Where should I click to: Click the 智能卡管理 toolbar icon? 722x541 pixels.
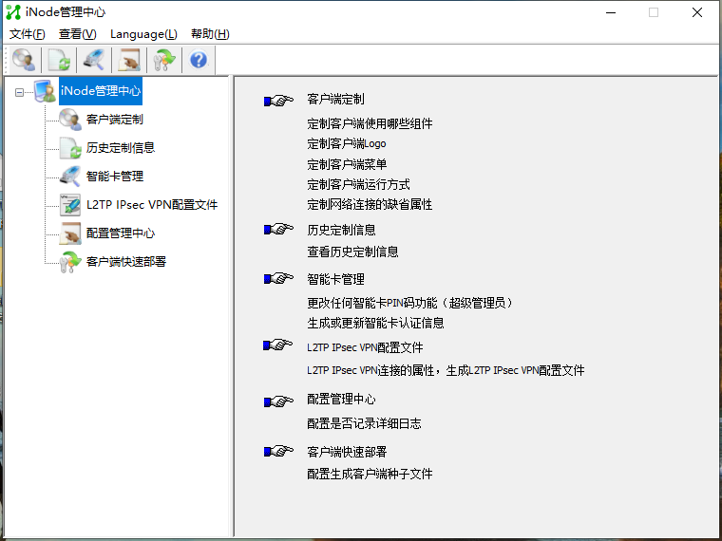point(94,60)
